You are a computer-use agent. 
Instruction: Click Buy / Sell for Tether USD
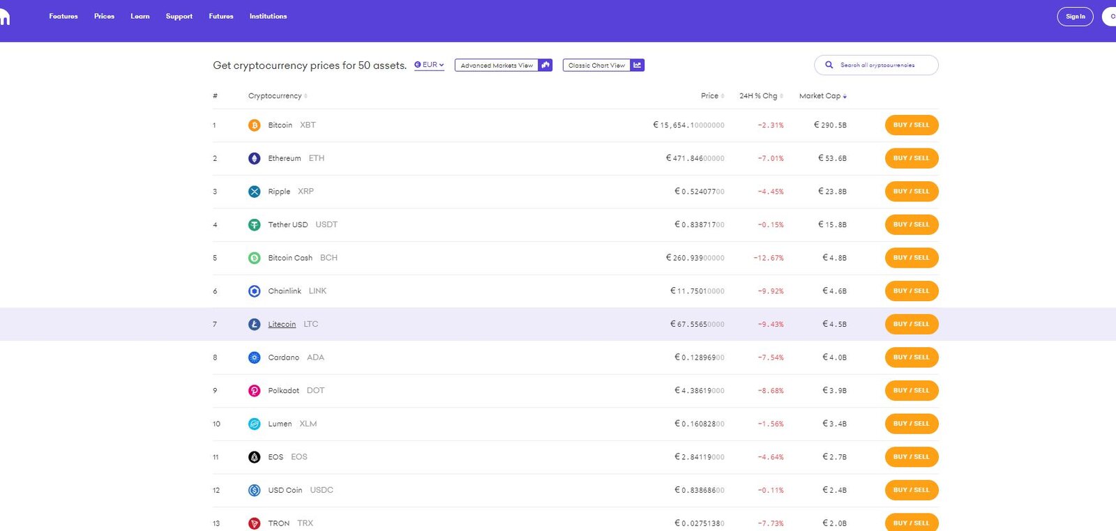click(912, 224)
